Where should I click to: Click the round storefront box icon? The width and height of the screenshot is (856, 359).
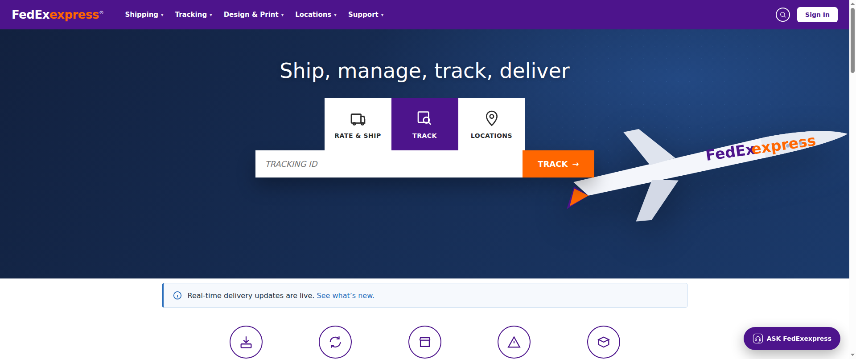pos(425,342)
